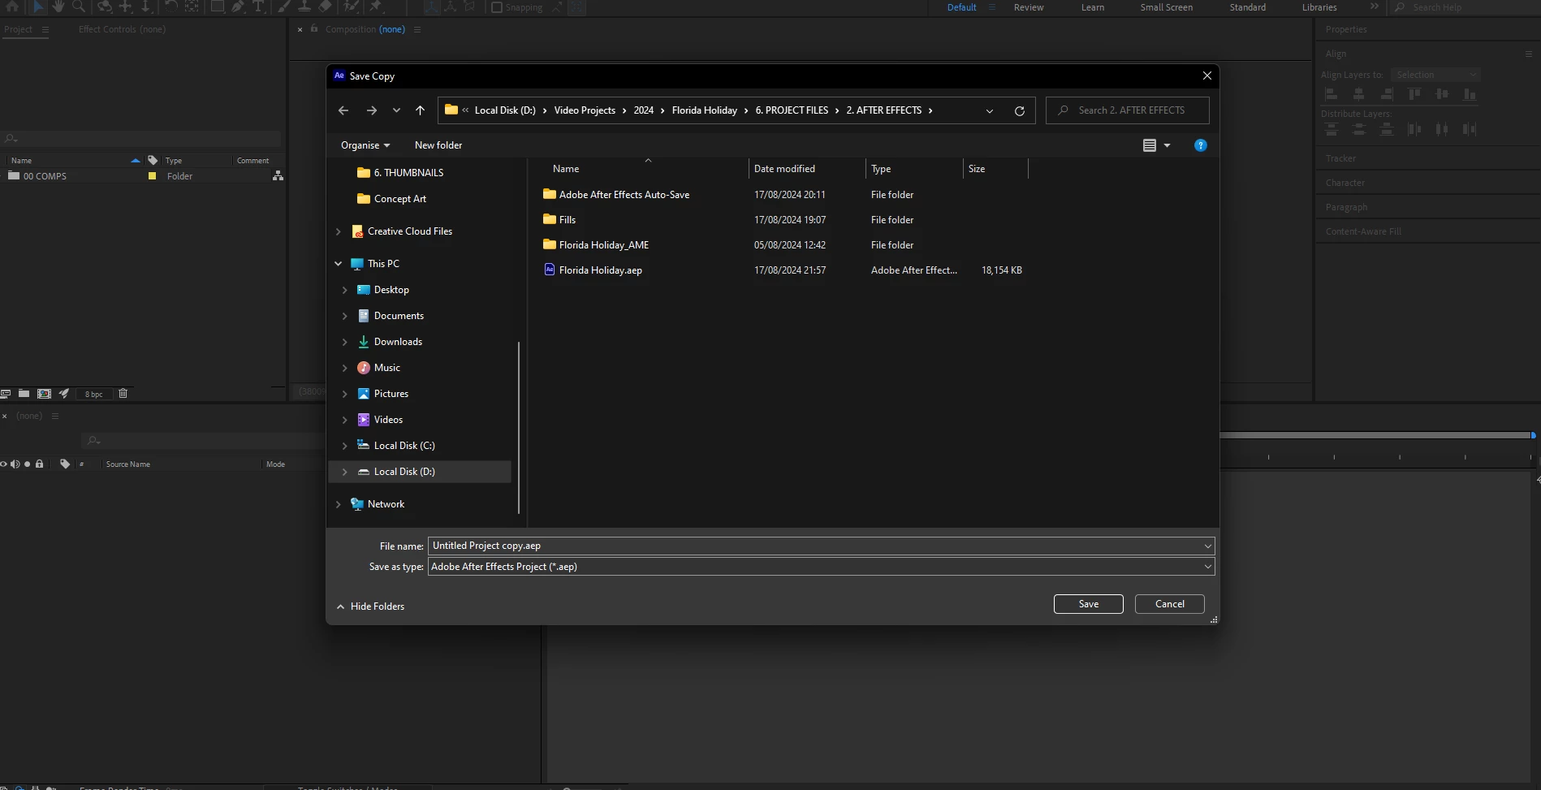Select the Rectangle shape tool

pyautogui.click(x=218, y=6)
